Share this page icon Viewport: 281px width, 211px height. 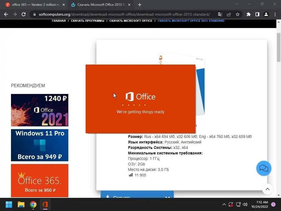pos(229,14)
